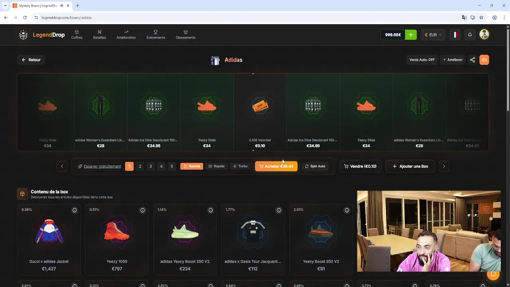Viewport: 510px width, 287px height.
Task: Click Essayer gratuitement link
Action: 100,166
